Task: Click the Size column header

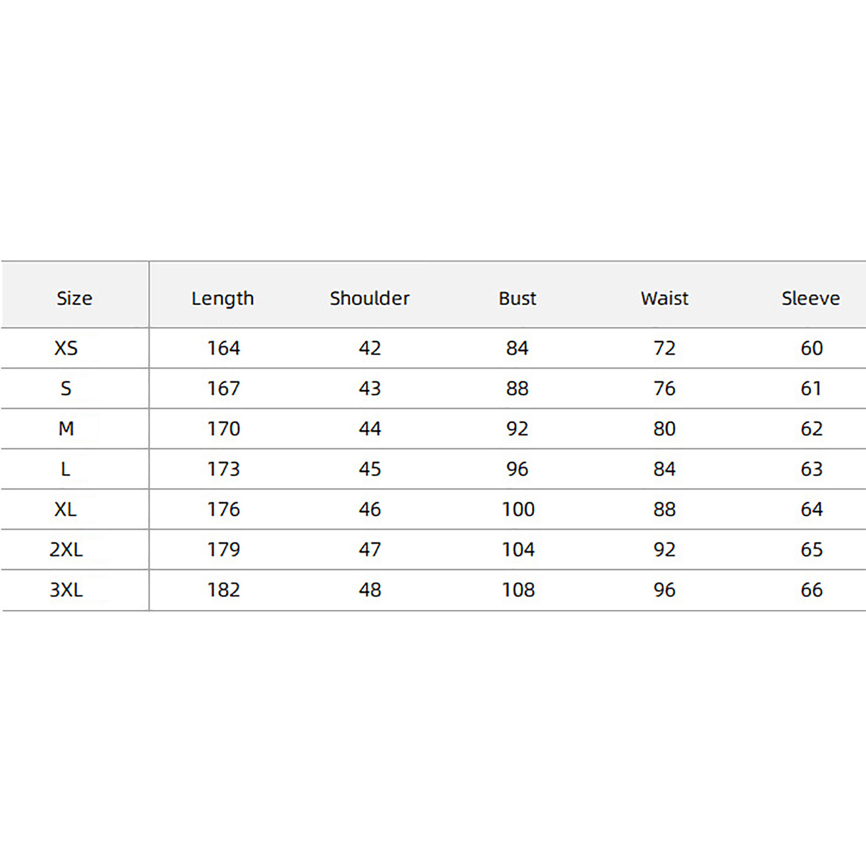Action: [75, 298]
